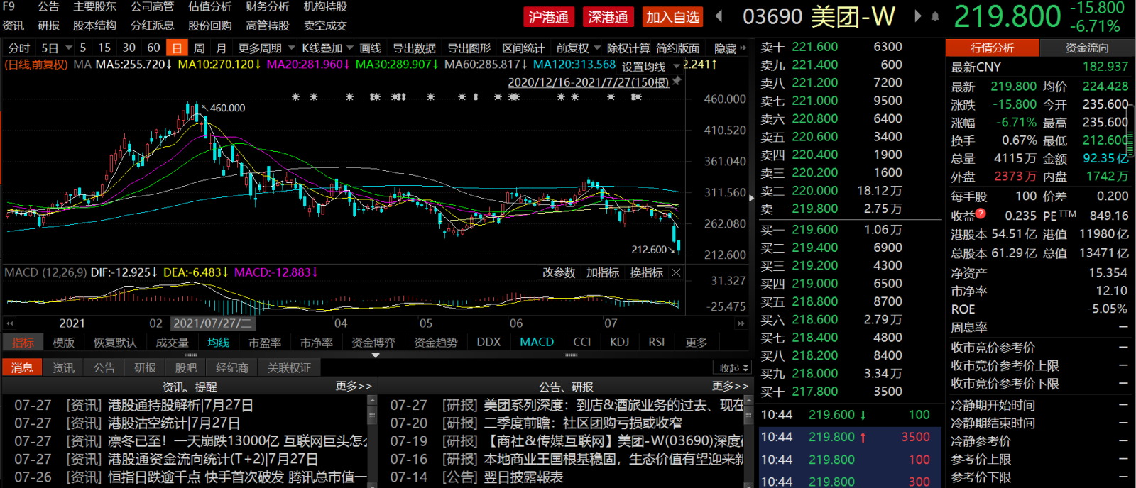Viewport: 1136px width, 488px height.
Task: Select the 研报 tab in the news panel
Action: (145, 367)
